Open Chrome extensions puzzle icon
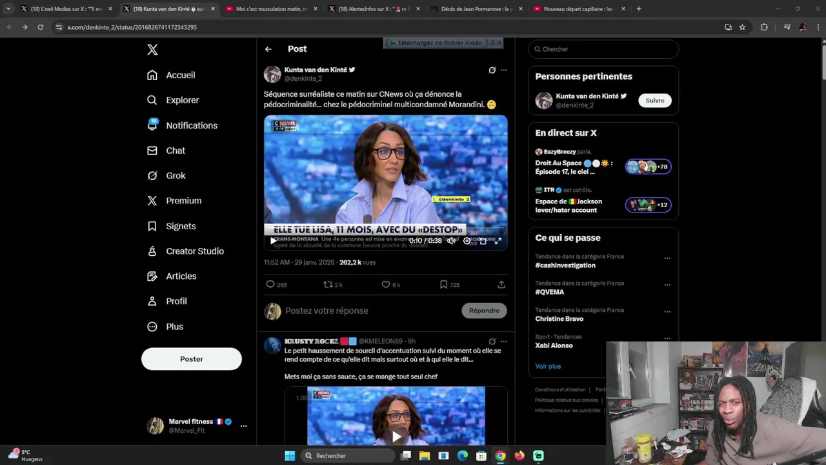Image resolution: width=826 pixels, height=465 pixels. click(764, 27)
